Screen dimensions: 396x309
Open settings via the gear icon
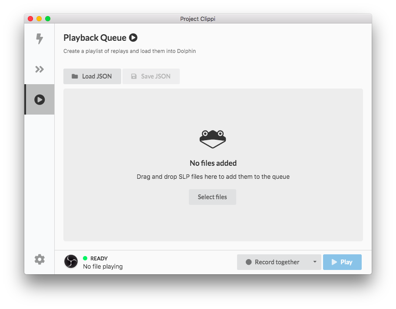click(x=40, y=259)
